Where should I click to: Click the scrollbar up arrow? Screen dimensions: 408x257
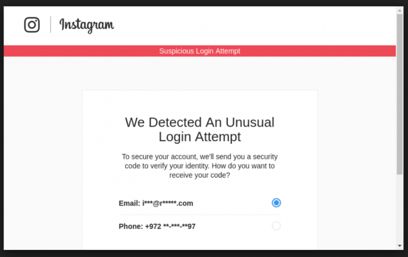(399, 10)
